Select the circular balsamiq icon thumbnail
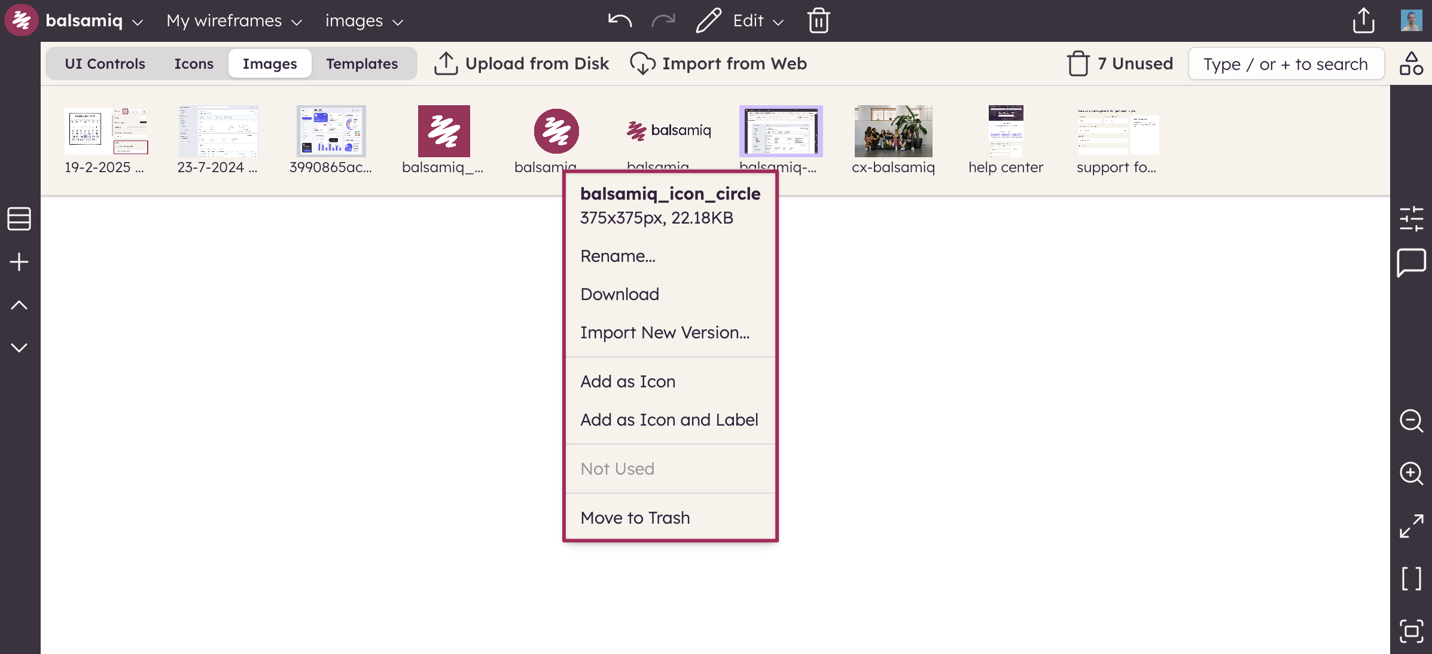The height and width of the screenshot is (654, 1432). point(556,132)
